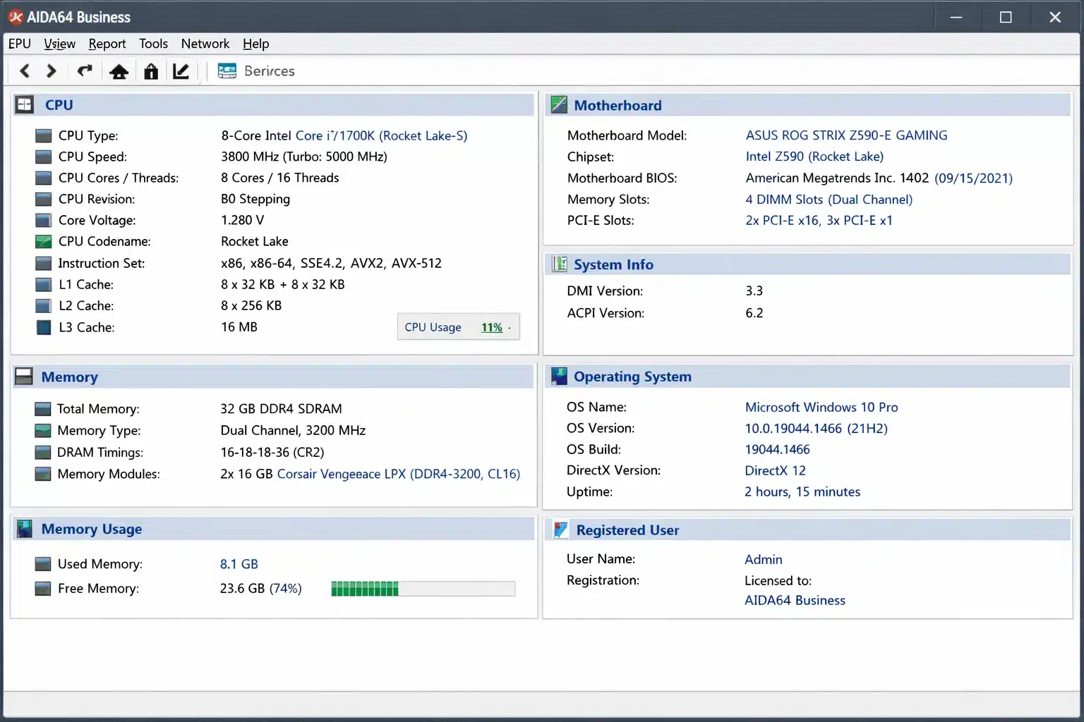Click the Registered User section icon
Image resolution: width=1084 pixels, height=722 pixels.
560,530
